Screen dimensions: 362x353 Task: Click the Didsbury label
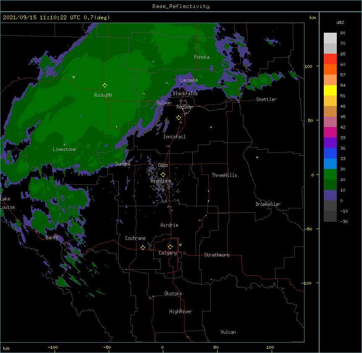pyautogui.click(x=161, y=181)
